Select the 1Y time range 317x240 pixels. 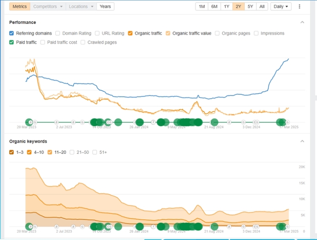click(227, 6)
